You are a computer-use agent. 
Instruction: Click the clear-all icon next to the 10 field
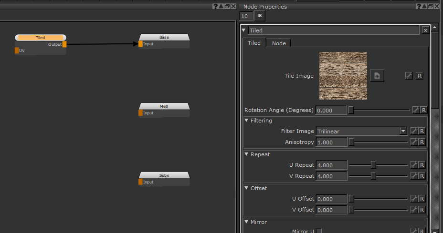260,16
